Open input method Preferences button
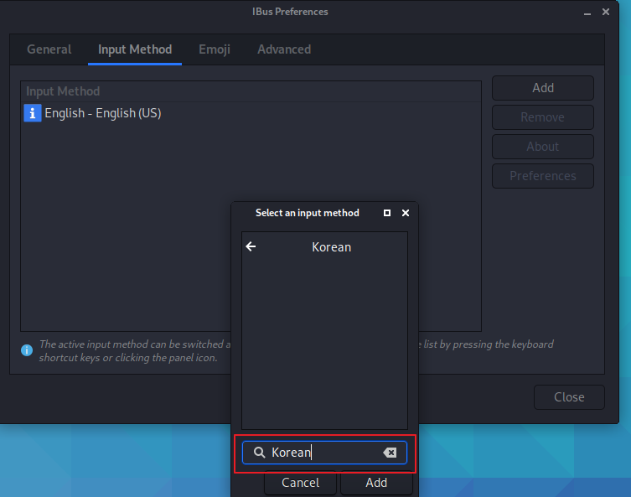 click(543, 176)
